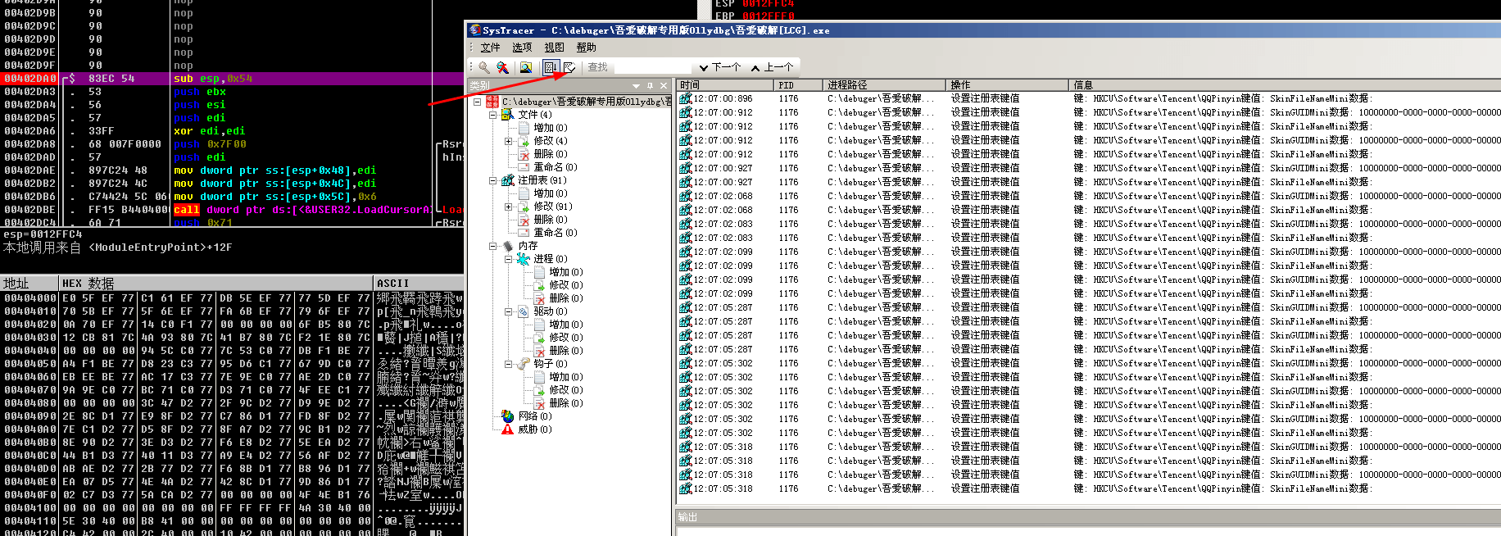Open the 视图 menu

pos(555,48)
